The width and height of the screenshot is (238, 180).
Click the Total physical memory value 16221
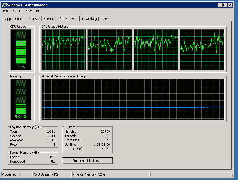pos(51,131)
